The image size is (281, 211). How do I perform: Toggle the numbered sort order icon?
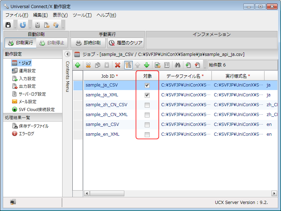click(129, 65)
